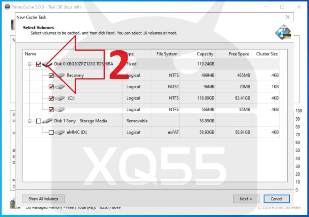
Task: Click the 566MB NTFS volume's drive icon
Action: pos(60,110)
